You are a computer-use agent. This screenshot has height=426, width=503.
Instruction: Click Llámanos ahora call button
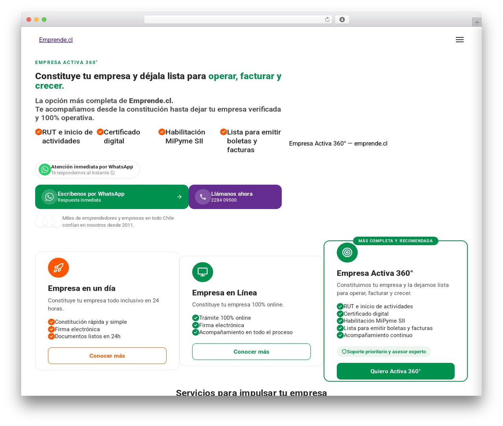[x=235, y=197]
